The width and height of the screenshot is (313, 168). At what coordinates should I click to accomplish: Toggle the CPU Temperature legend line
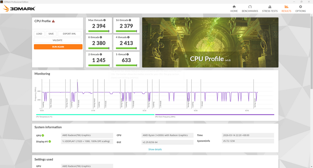coord(95,115)
